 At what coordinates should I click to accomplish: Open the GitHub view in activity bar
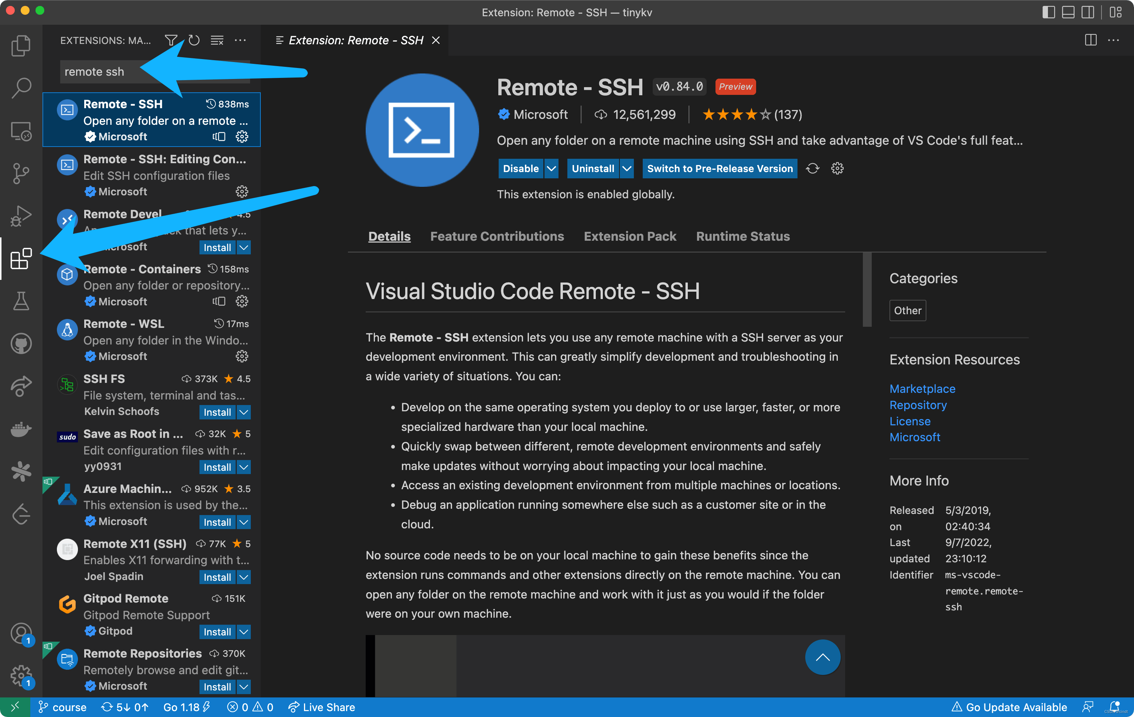(21, 343)
